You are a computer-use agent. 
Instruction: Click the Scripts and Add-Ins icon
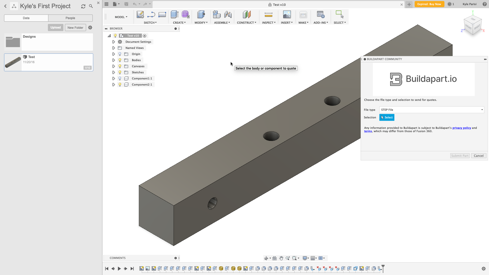320,15
